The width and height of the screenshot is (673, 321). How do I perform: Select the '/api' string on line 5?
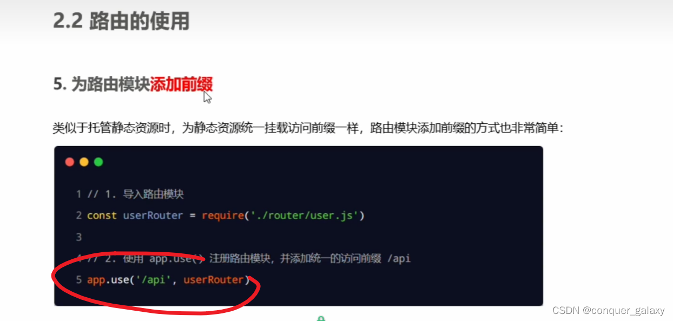153,280
